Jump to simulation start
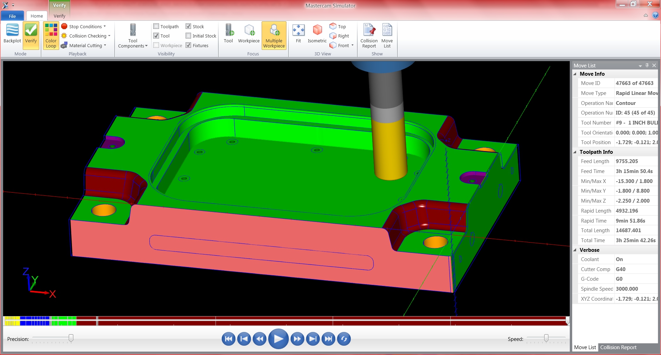661x355 pixels. click(229, 339)
